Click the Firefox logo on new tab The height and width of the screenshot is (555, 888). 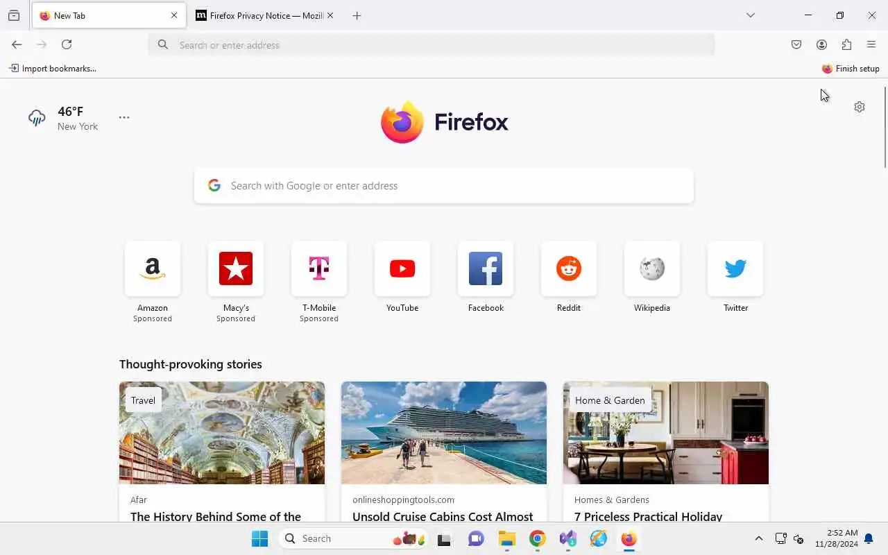(444, 122)
